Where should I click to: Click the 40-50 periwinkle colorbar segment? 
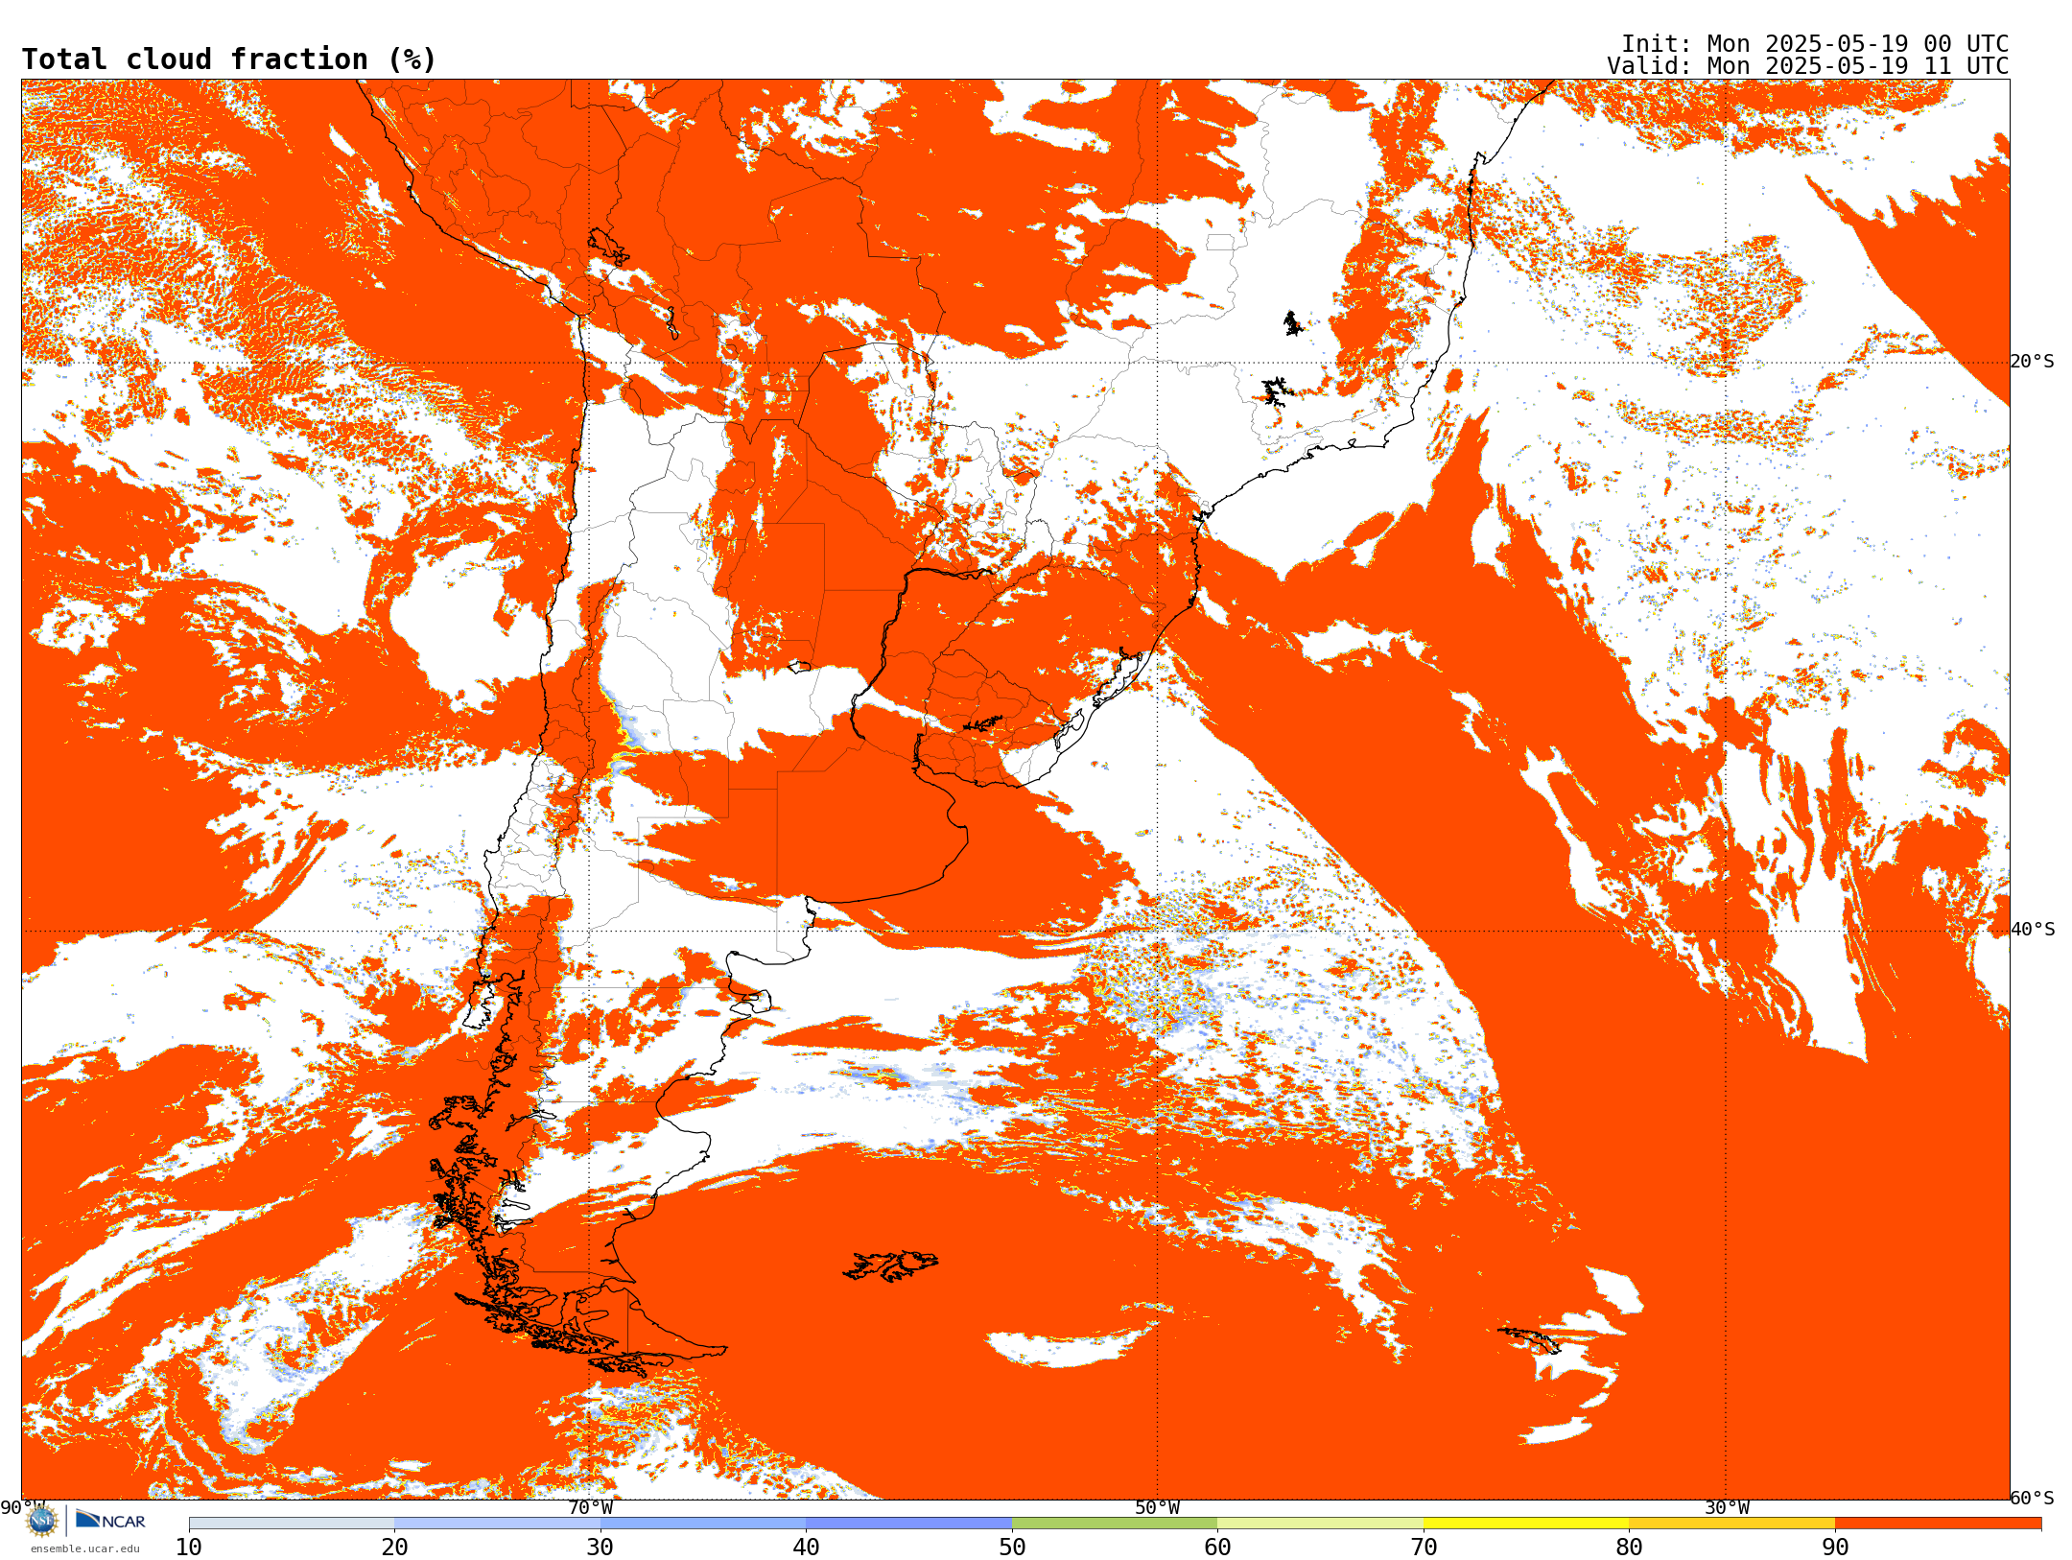[x=908, y=1524]
